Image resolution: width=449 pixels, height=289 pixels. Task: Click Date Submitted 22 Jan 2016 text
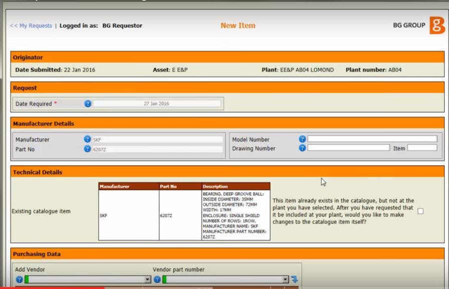click(55, 70)
